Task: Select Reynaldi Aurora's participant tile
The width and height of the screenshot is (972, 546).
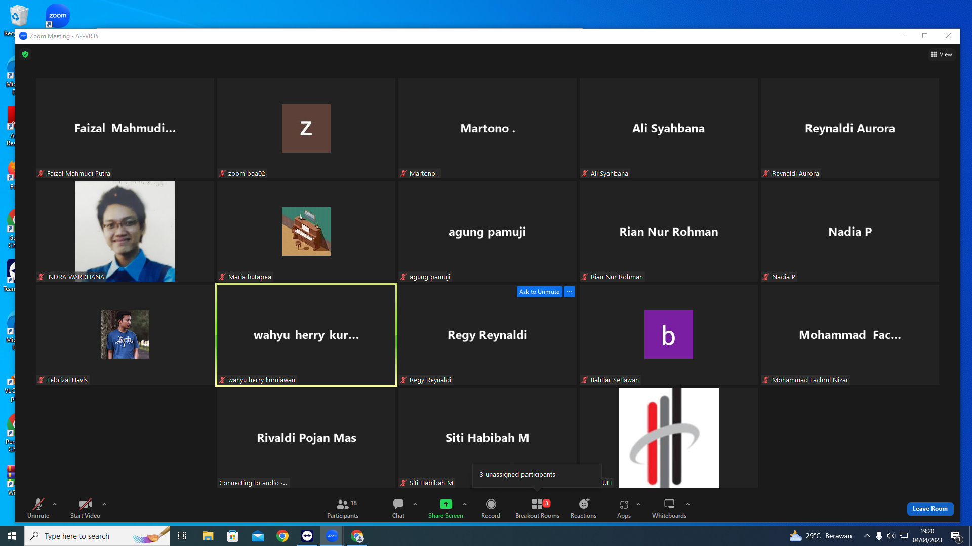Action: click(x=850, y=128)
